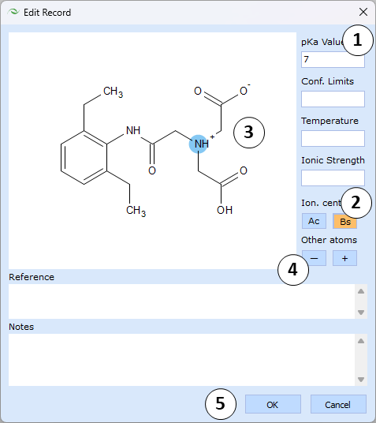The image size is (376, 423).
Task: Select the Ac acid ionization center button
Action: pyautogui.click(x=314, y=221)
